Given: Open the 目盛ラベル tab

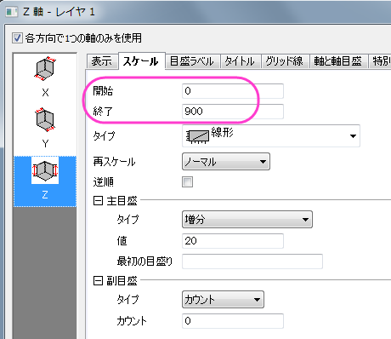Looking at the screenshot, I should point(192,61).
